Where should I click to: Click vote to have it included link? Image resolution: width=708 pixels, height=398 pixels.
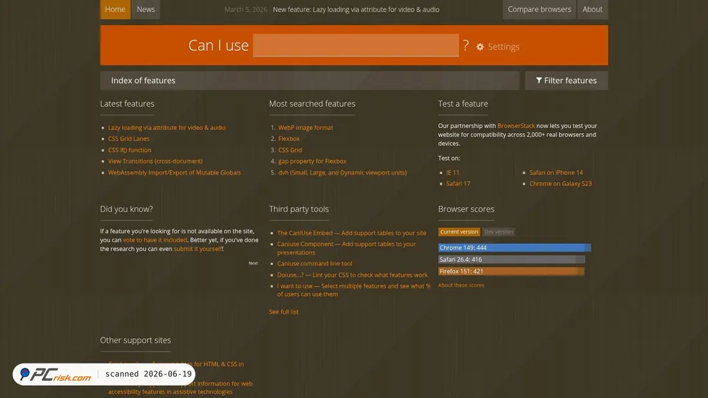[155, 240]
